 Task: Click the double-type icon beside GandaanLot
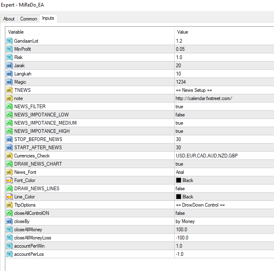9,41
